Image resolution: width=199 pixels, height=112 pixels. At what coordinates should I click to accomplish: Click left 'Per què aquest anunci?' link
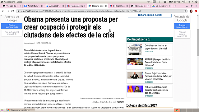click(x=12, y=33)
